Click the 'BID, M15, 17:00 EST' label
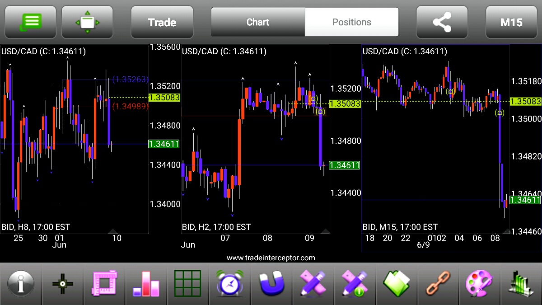 pos(400,227)
